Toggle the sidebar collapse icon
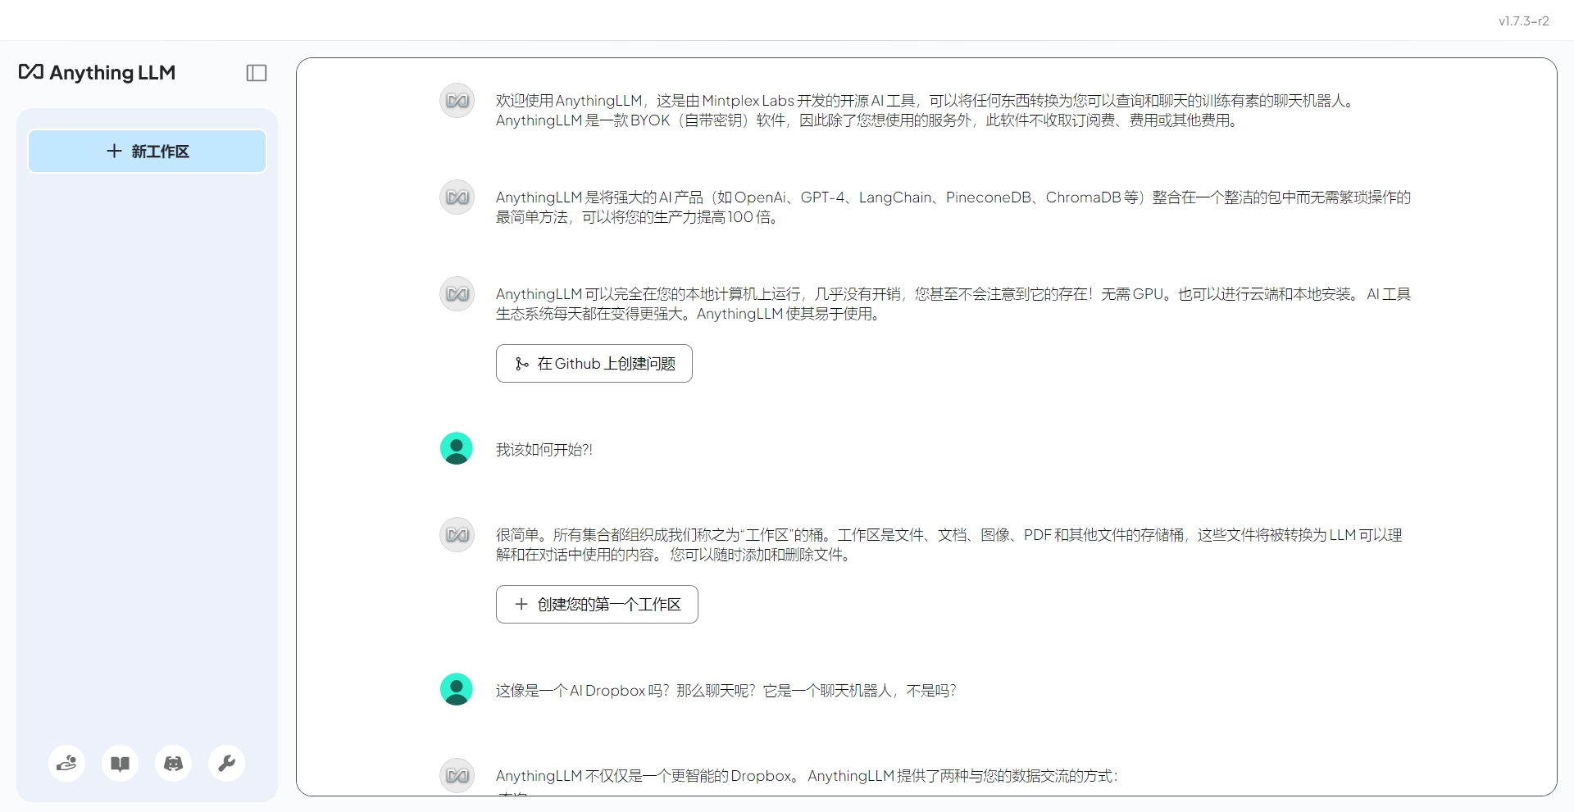The width and height of the screenshot is (1574, 812). (x=257, y=73)
